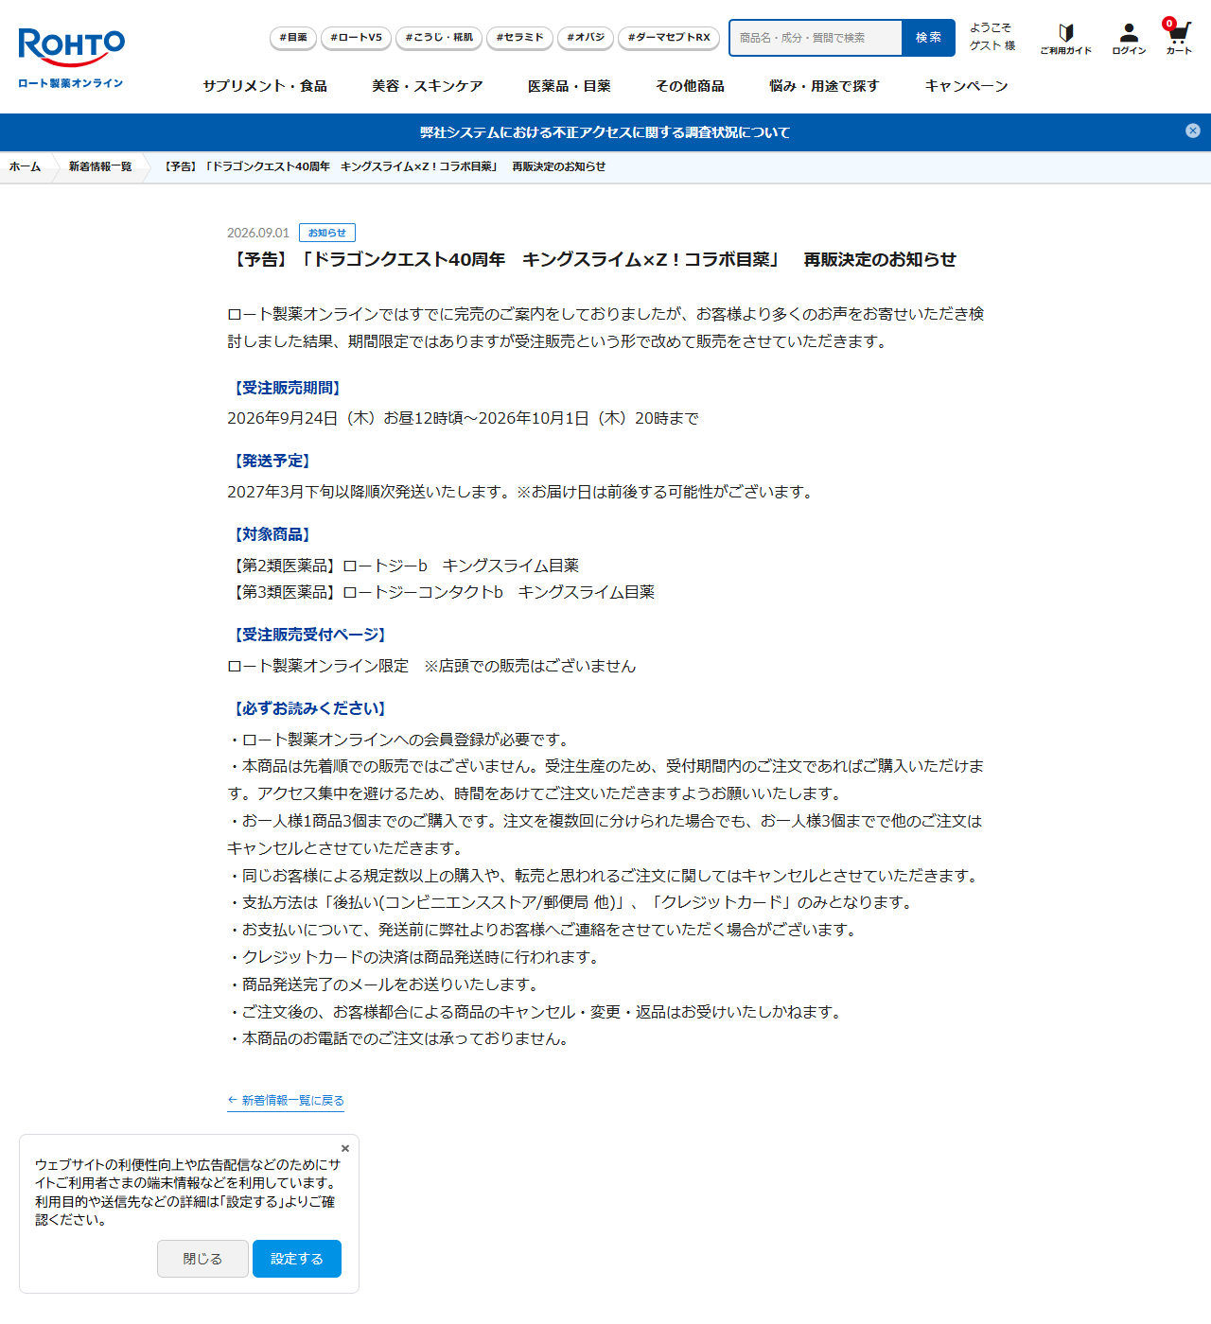Select the #セラミド tag

(x=519, y=38)
